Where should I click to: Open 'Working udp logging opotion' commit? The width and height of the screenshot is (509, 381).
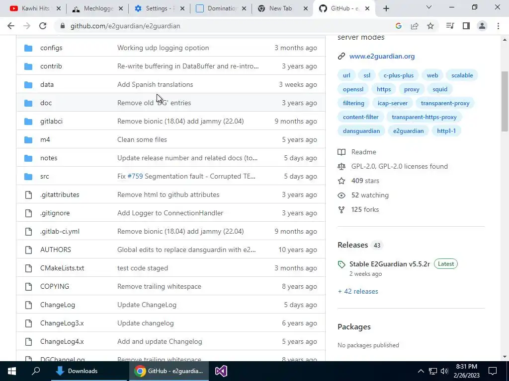(x=163, y=48)
